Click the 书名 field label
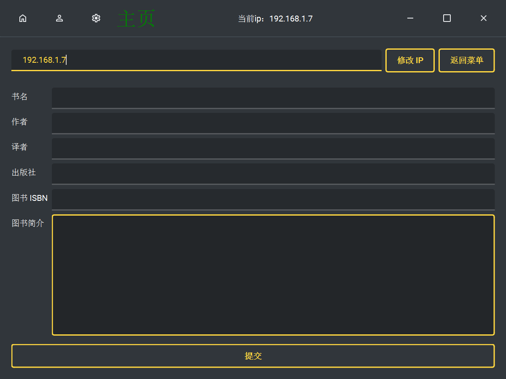 19,96
